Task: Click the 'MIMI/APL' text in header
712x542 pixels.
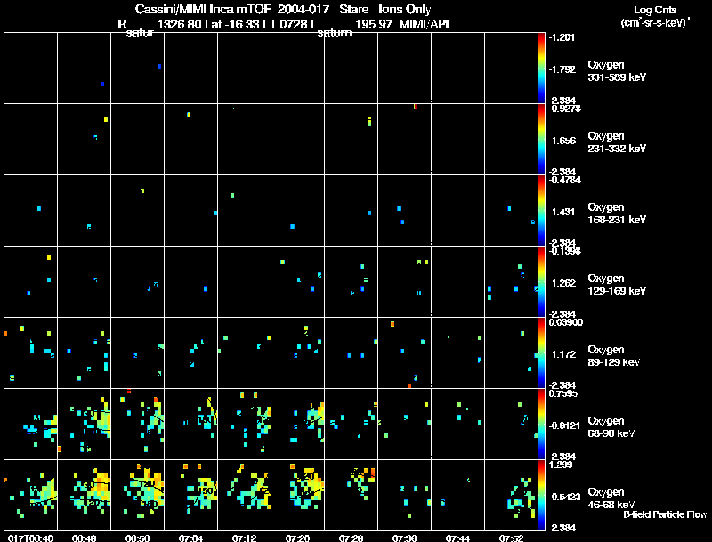Action: (426, 24)
